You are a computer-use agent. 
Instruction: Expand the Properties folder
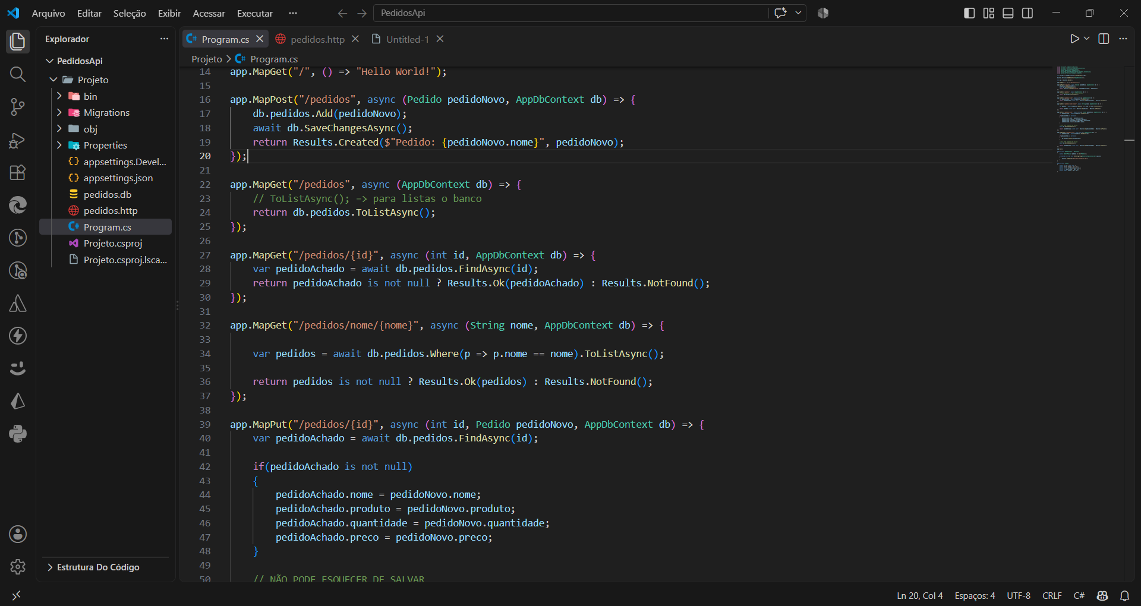click(59, 145)
